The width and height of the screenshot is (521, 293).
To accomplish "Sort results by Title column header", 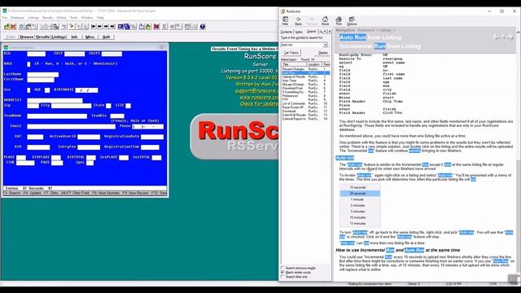I will point(294,64).
